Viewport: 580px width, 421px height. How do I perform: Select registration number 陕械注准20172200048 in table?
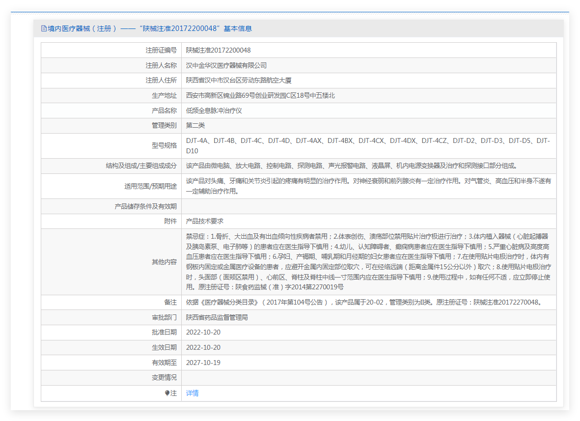218,50
